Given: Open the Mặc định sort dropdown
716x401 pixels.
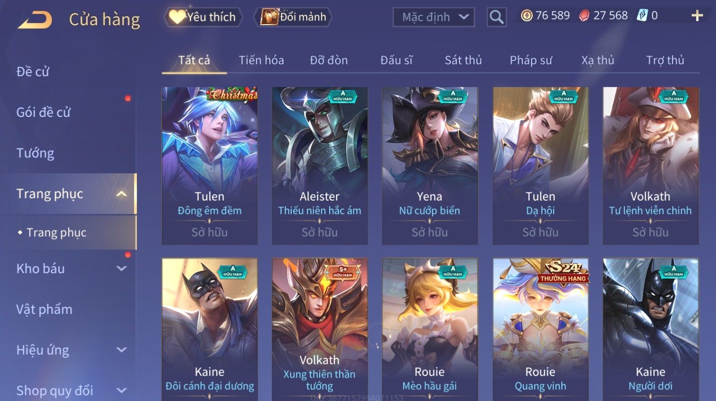Looking at the screenshot, I should tap(433, 18).
